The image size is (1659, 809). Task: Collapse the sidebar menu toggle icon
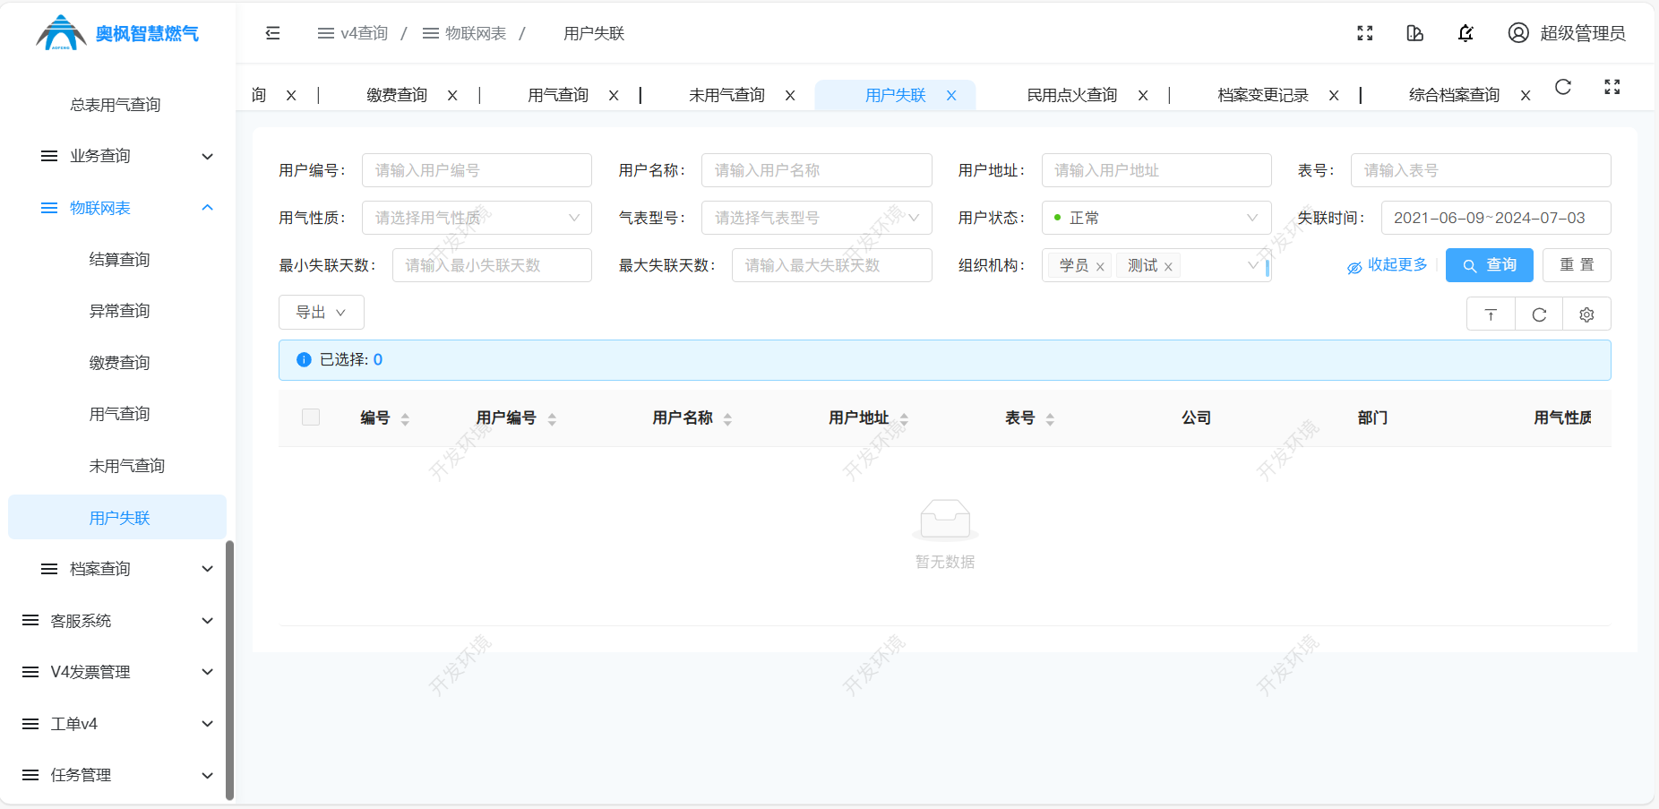(x=273, y=33)
